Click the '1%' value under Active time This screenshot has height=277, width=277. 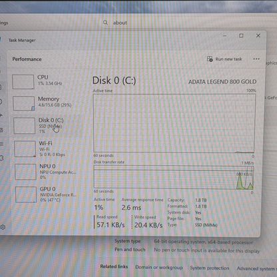click(99, 207)
